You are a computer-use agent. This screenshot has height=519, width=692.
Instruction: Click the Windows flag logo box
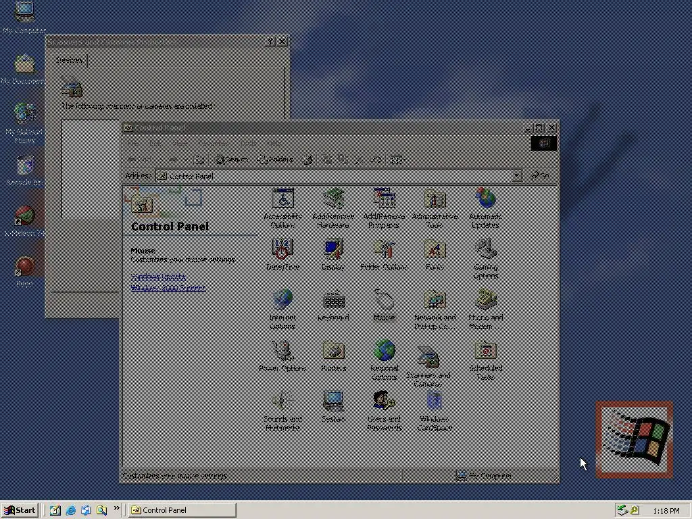point(635,439)
